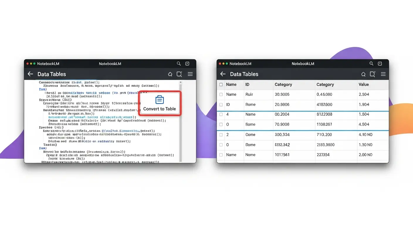
Task: Click the home icon in the right window
Action: click(x=363, y=74)
